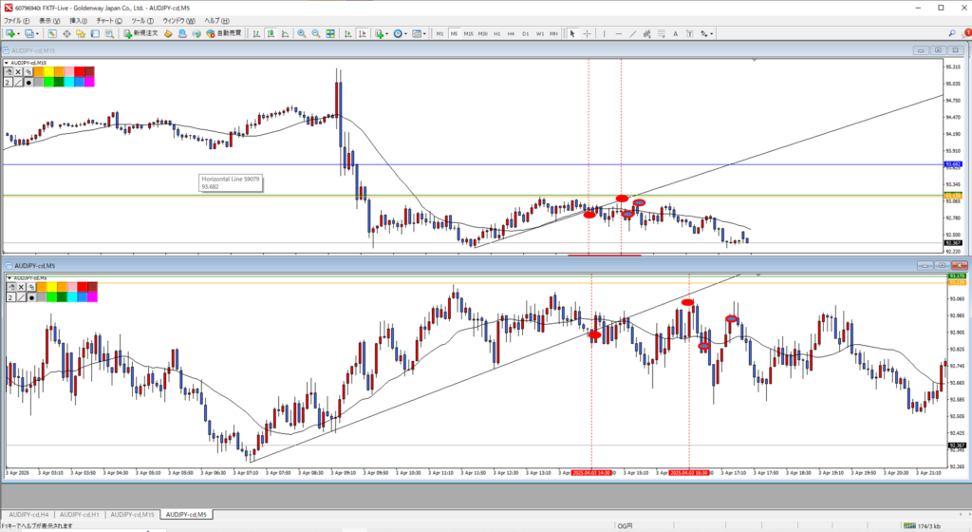Open the ファイル menu
Viewport: 972px width, 532px height.
(x=17, y=21)
